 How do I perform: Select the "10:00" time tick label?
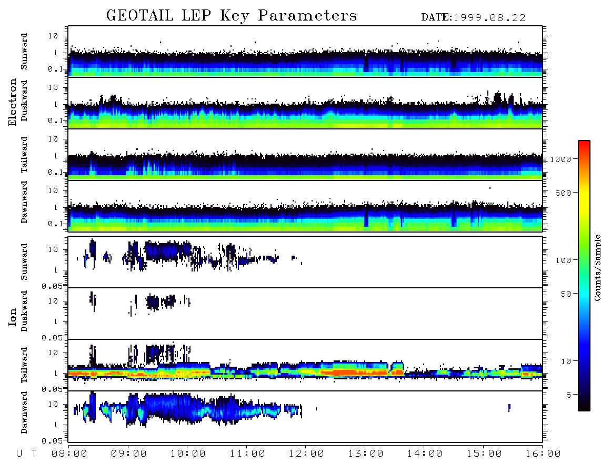click(x=188, y=454)
